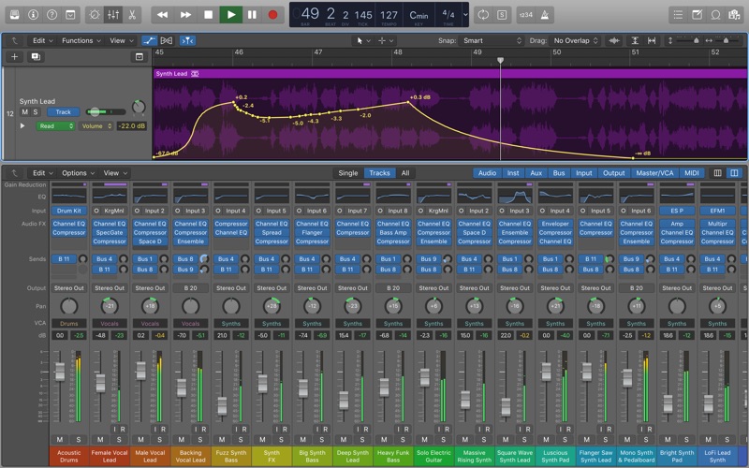Click the Bus filter button in mixer
The image size is (749, 468).
click(559, 173)
